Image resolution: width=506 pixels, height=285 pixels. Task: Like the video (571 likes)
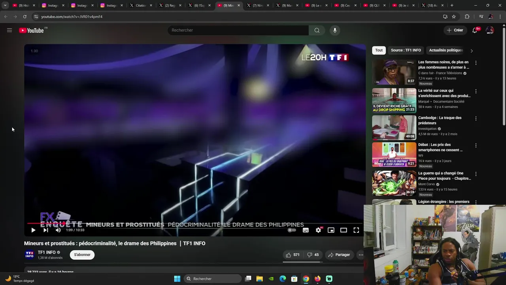coord(293,255)
